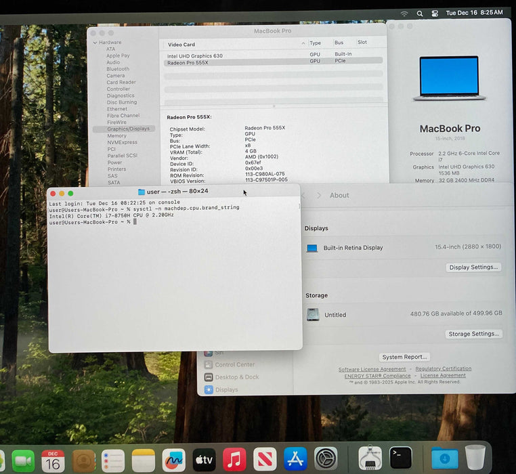The width and height of the screenshot is (516, 474).
Task: Go forward in Settings About pane
Action: tap(318, 196)
